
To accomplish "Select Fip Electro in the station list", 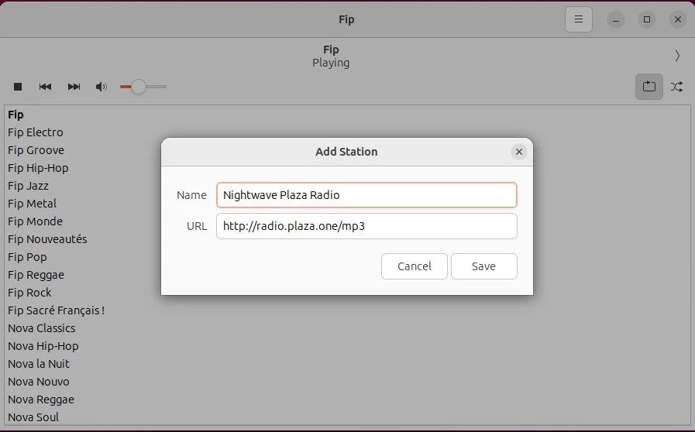I will pyautogui.click(x=36, y=132).
